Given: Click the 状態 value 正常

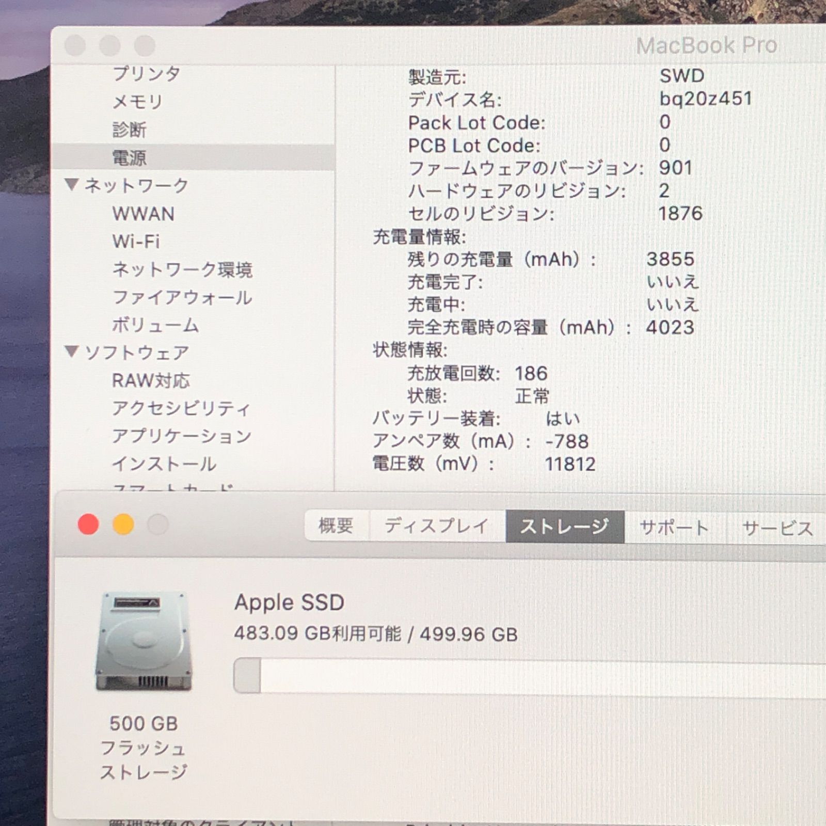Looking at the screenshot, I should 532,396.
